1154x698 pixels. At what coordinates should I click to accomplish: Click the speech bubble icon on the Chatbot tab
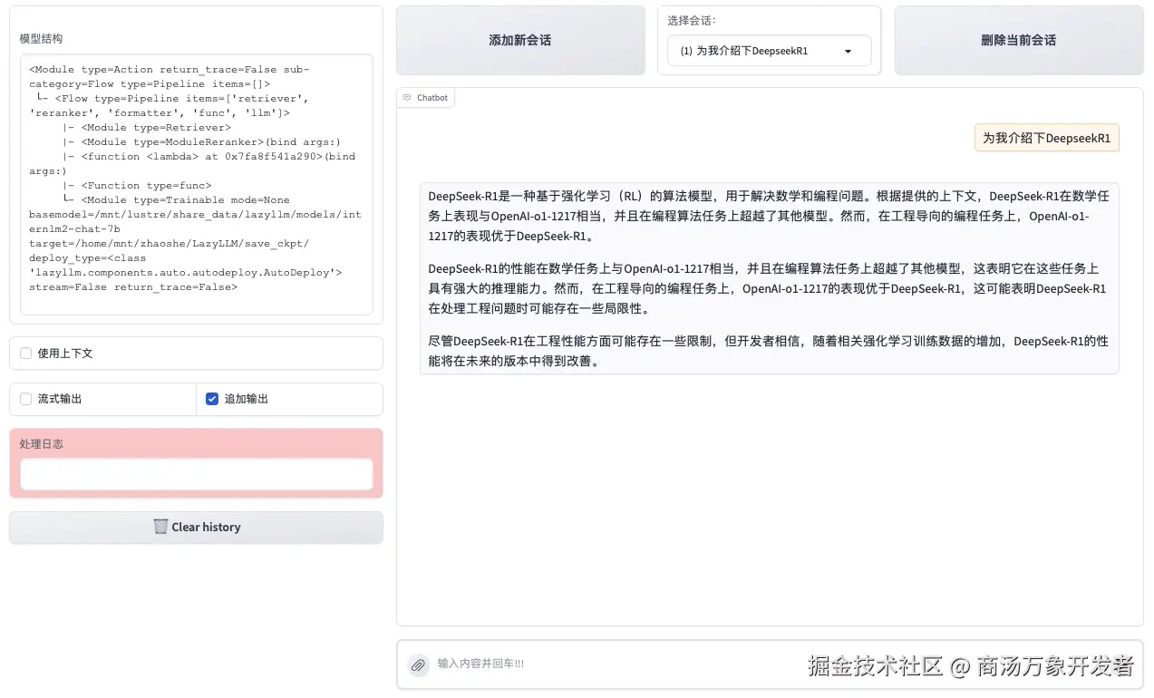click(410, 97)
